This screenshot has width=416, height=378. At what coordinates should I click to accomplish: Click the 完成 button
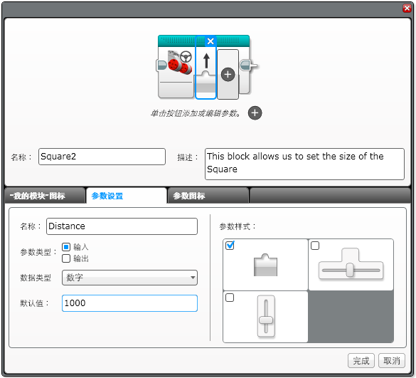(x=361, y=361)
